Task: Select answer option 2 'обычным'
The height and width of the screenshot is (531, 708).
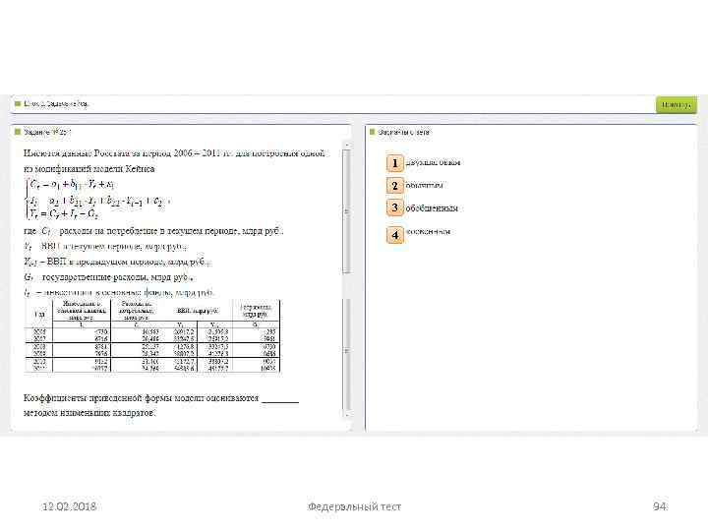Action: point(394,186)
